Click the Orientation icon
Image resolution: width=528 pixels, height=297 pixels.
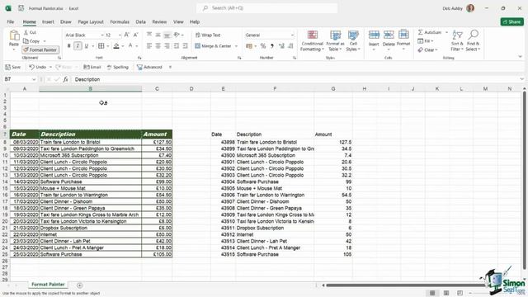177,35
